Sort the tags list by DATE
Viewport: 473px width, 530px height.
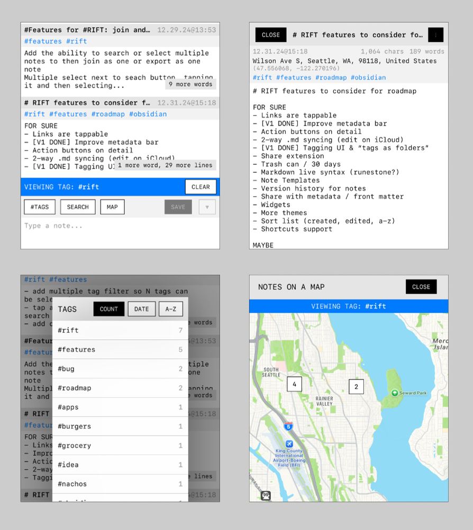(x=141, y=309)
